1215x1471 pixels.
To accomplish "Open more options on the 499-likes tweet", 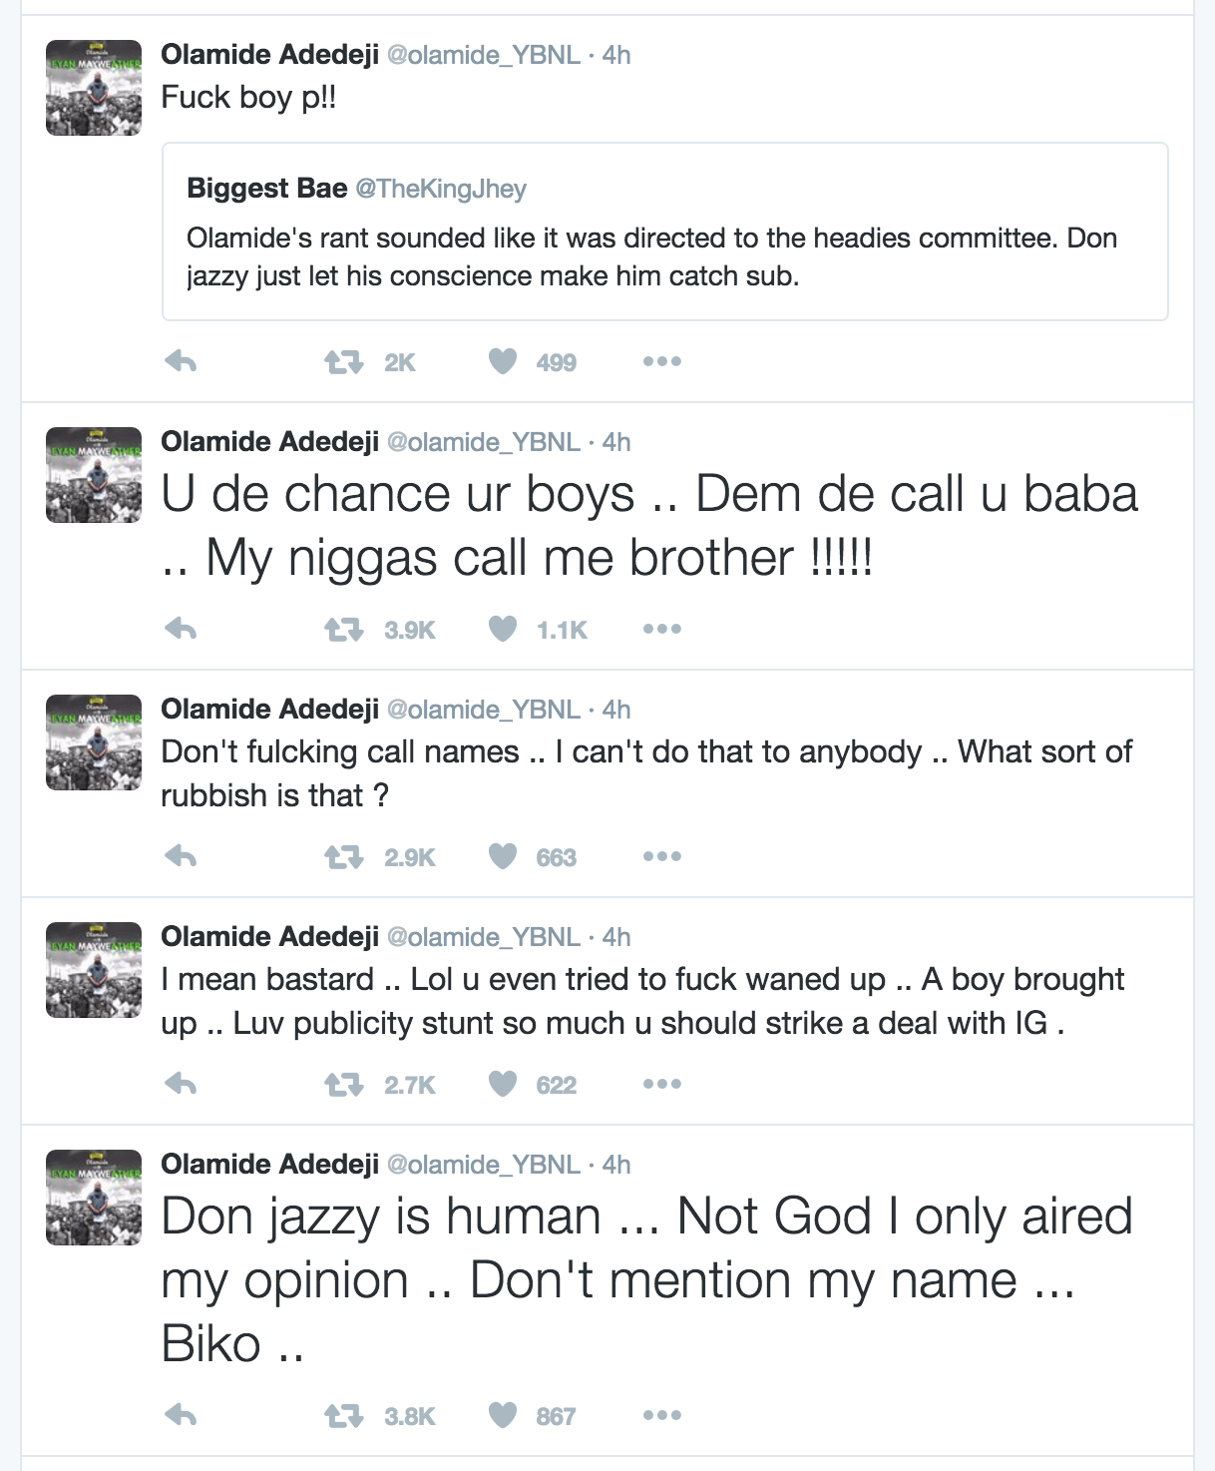I will pos(662,361).
